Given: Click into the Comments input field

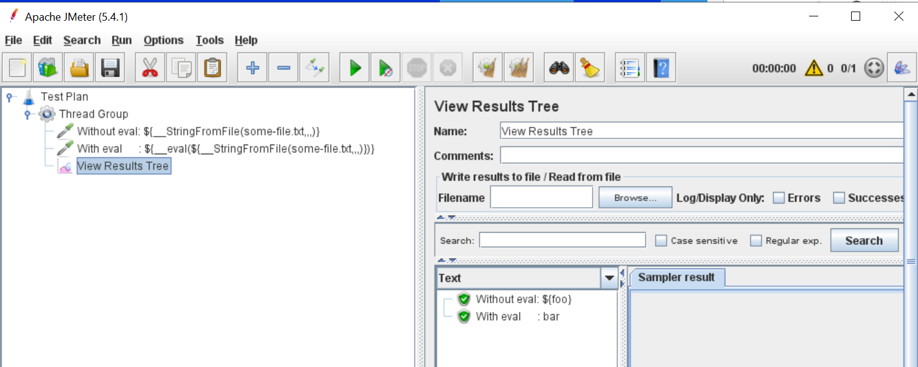Looking at the screenshot, I should (x=701, y=156).
